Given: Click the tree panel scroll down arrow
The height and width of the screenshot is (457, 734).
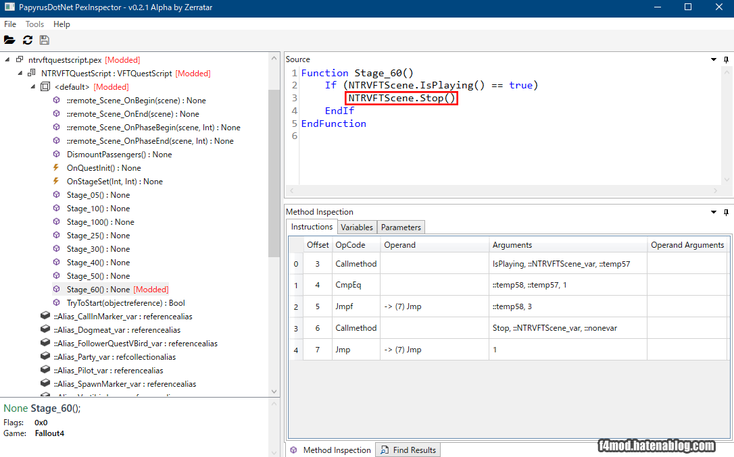Looking at the screenshot, I should (274, 392).
